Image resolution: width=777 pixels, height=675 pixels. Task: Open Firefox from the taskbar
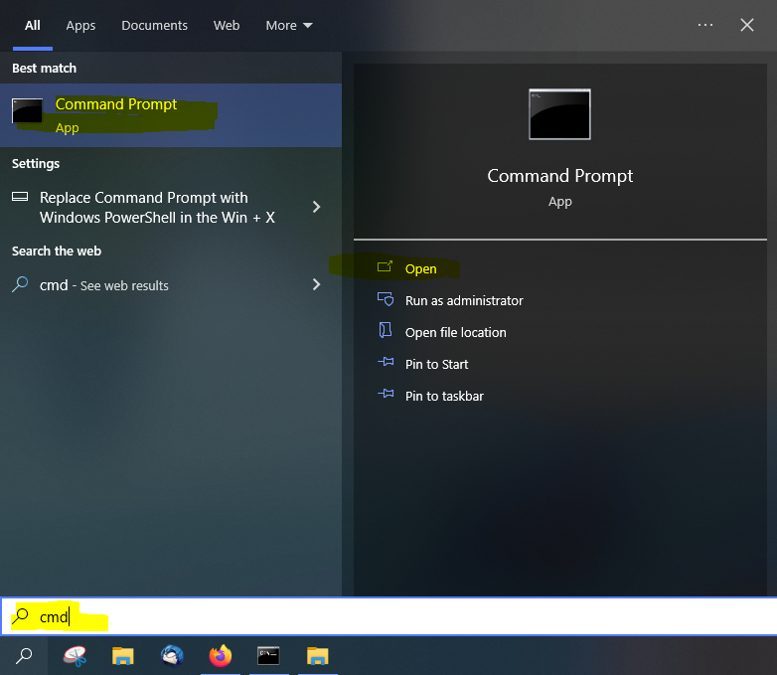point(220,655)
